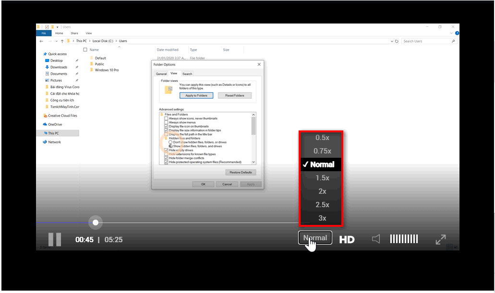
Task: Toggle HD quality in player
Action: pos(347,240)
